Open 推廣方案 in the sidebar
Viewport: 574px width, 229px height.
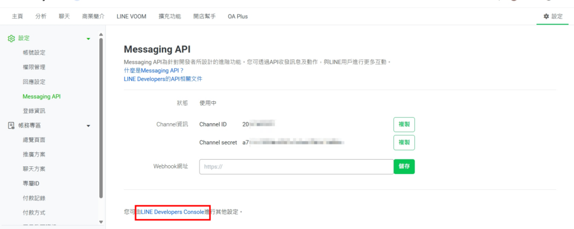34,155
